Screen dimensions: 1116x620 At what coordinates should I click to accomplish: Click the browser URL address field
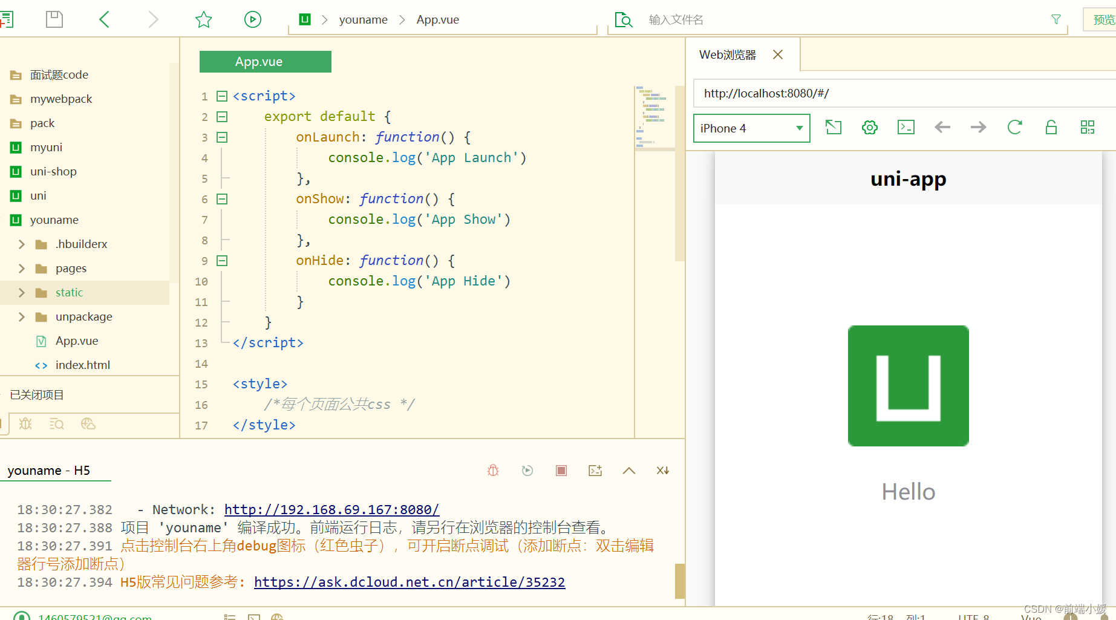[904, 93]
